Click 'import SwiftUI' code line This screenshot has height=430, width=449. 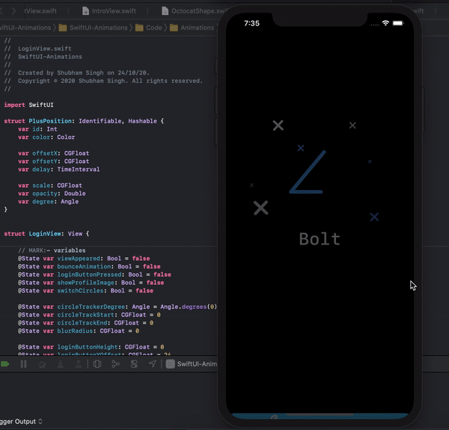point(28,105)
